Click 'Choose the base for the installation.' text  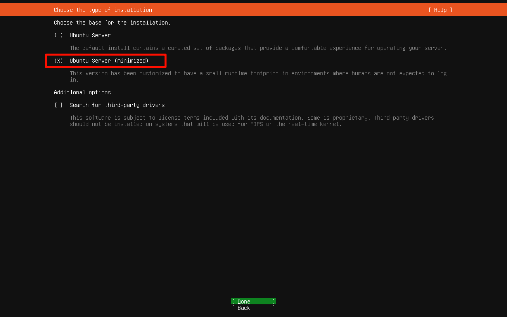point(112,23)
